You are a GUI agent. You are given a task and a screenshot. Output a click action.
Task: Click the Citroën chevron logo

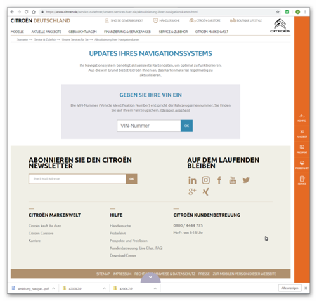pos(280,25)
